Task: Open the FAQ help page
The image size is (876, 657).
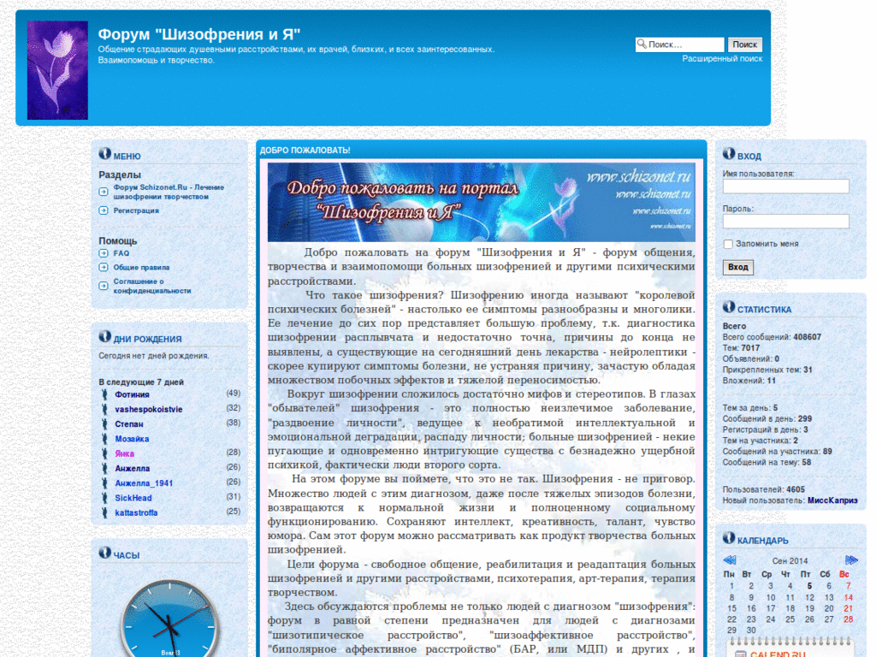Action: pyautogui.click(x=121, y=253)
